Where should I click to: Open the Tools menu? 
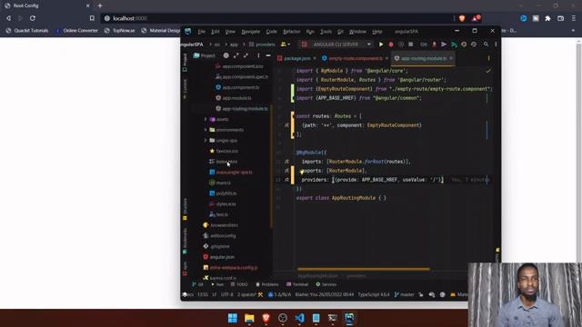click(326, 32)
